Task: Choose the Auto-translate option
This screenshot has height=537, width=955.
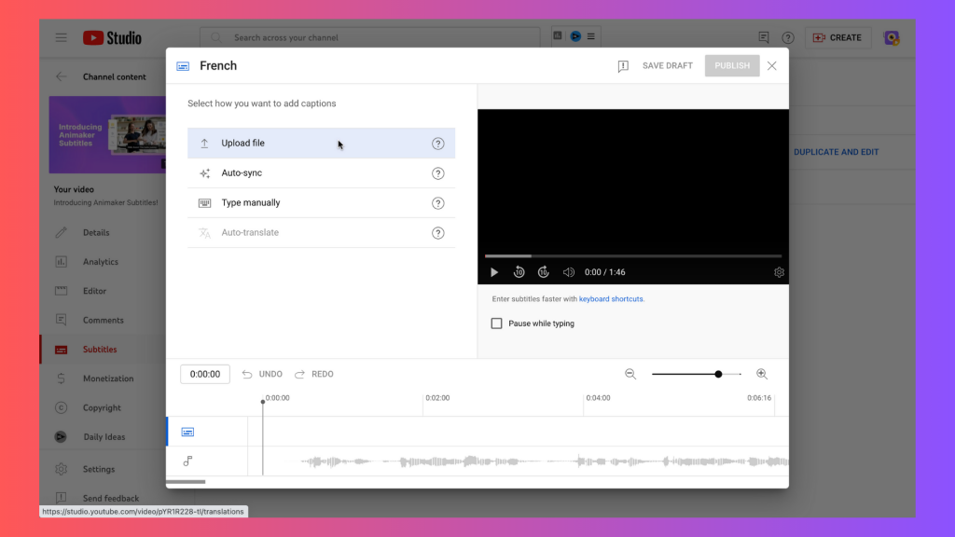Action: click(x=321, y=232)
